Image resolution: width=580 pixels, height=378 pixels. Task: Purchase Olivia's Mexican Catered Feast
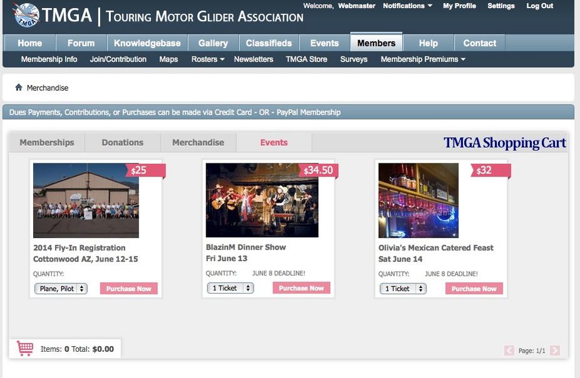[x=474, y=289]
